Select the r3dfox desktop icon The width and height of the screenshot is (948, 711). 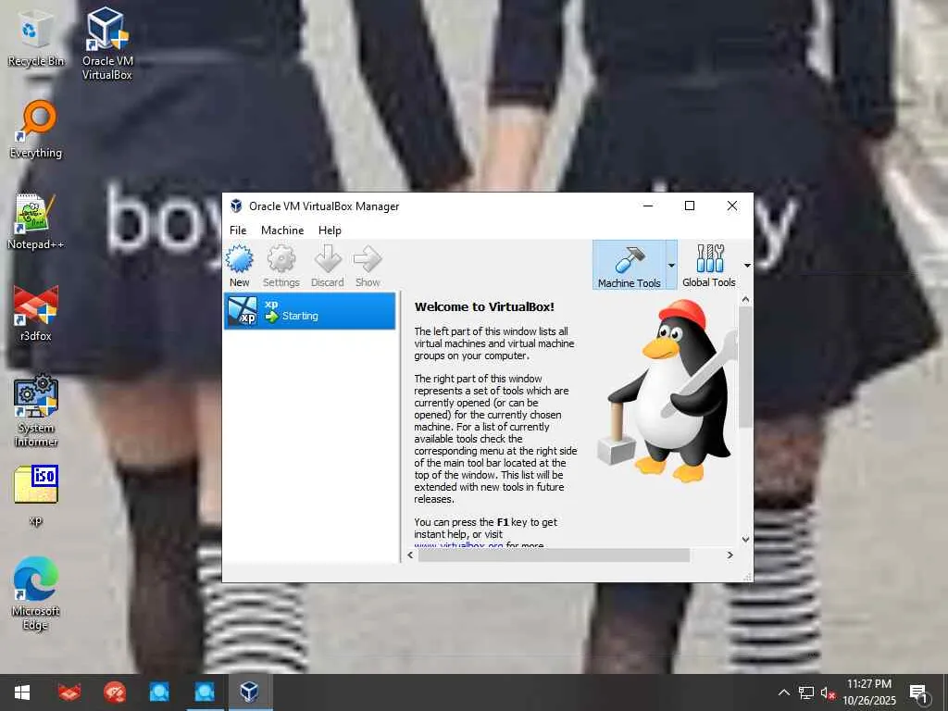click(36, 313)
